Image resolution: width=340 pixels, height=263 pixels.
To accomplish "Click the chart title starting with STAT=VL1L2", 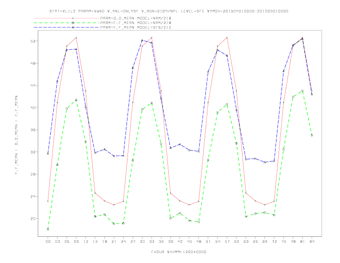I will coord(169,11).
